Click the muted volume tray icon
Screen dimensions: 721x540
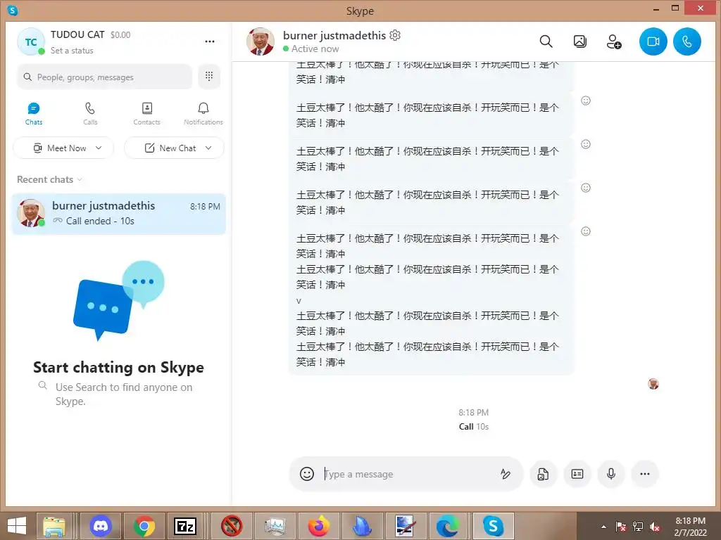tap(654, 527)
